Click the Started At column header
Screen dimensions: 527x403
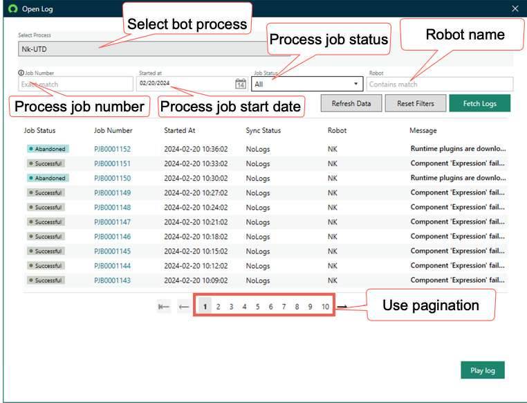click(x=180, y=130)
